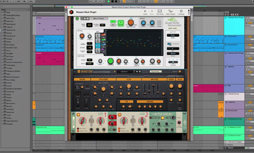
Task: Toggle Pulsar LFO 2 On/Off checkbox
Action: click(x=119, y=128)
